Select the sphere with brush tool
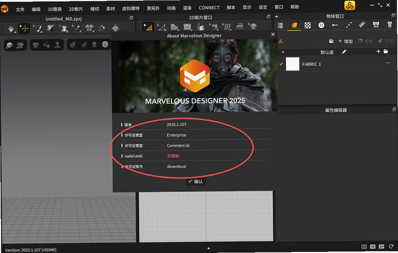 50,28
